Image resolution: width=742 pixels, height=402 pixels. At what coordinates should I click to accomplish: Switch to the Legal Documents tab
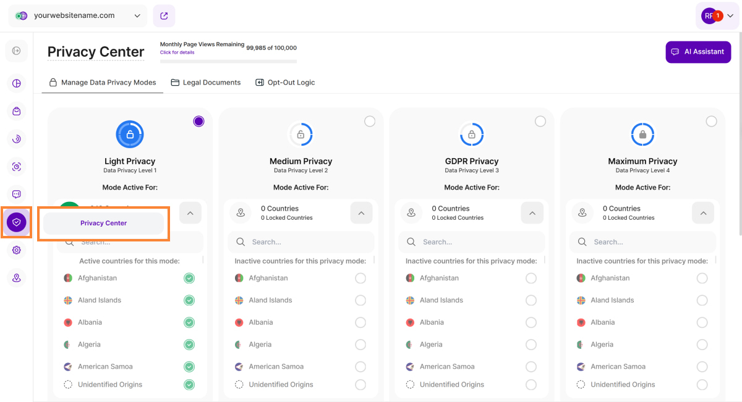coord(206,83)
